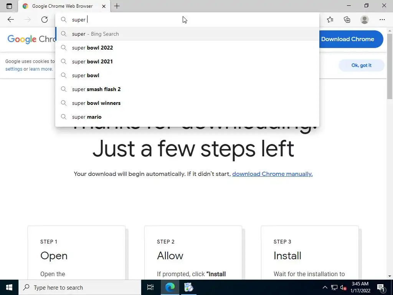
Task: Click the 'Open' step heading
Action: [54, 256]
